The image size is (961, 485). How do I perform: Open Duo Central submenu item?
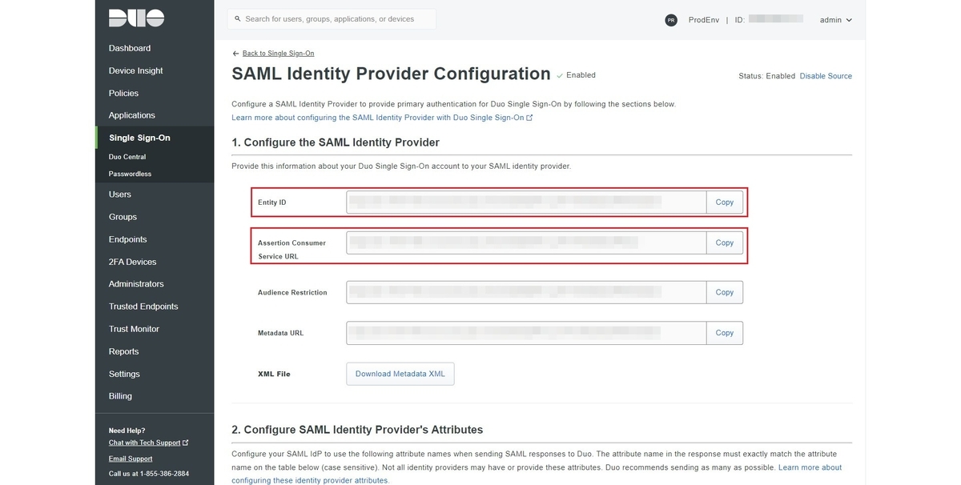point(127,157)
